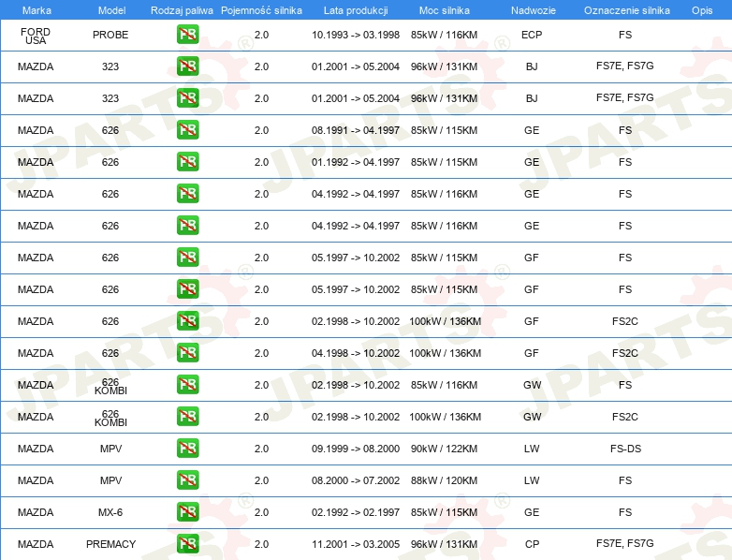Click the fuel icon in the 626 row dated 01.1992

click(x=187, y=162)
